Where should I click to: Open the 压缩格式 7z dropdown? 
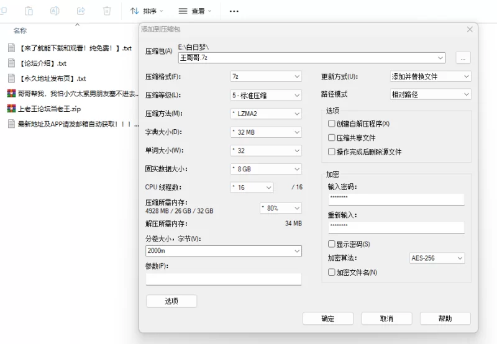tap(265, 77)
